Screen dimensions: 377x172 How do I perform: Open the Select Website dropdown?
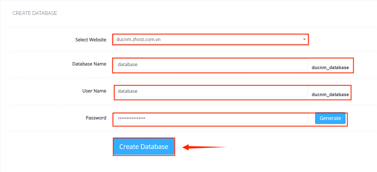point(210,39)
